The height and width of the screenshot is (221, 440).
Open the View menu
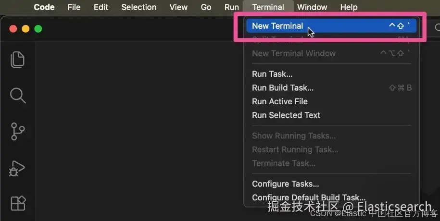pyautogui.click(x=178, y=7)
